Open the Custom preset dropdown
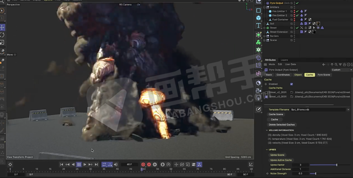This screenshot has width=353, height=178. [342, 70]
